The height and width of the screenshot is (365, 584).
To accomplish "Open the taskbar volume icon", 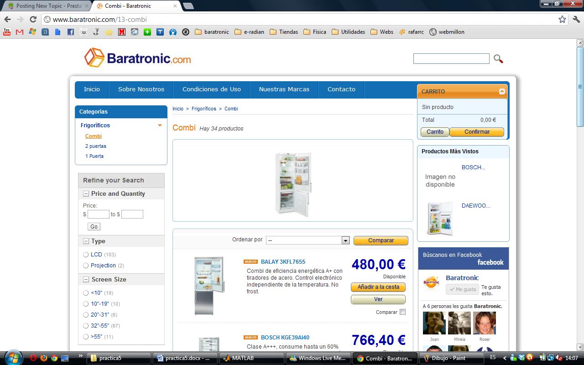I will click(x=559, y=358).
